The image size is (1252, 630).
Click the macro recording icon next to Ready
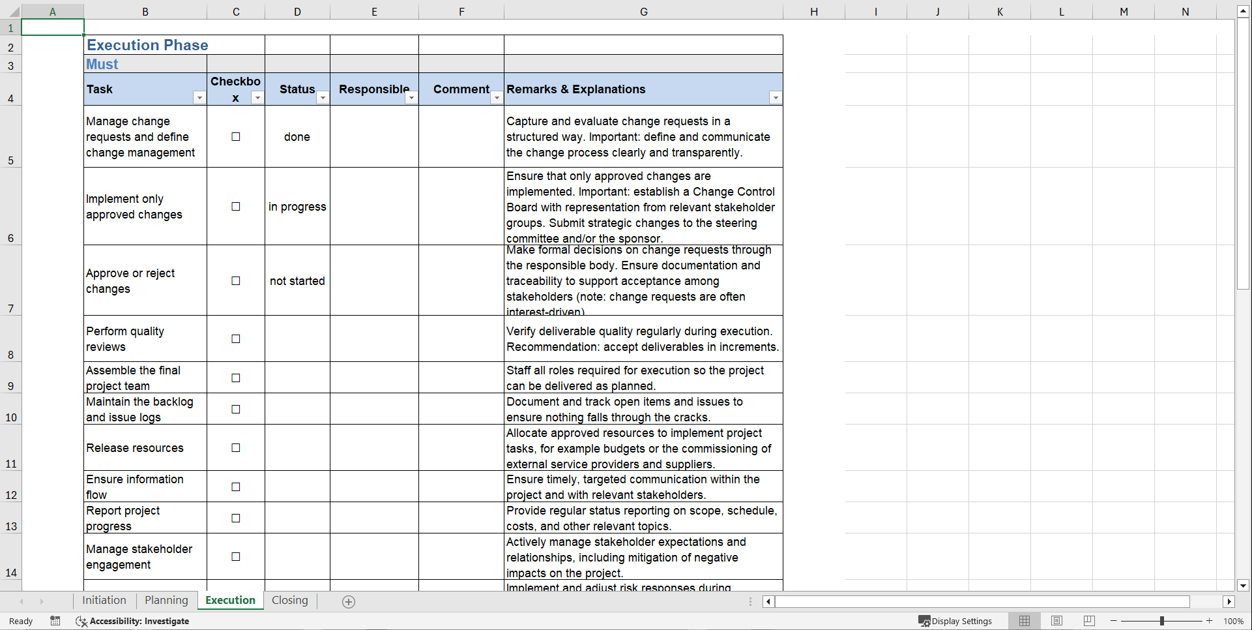click(55, 621)
